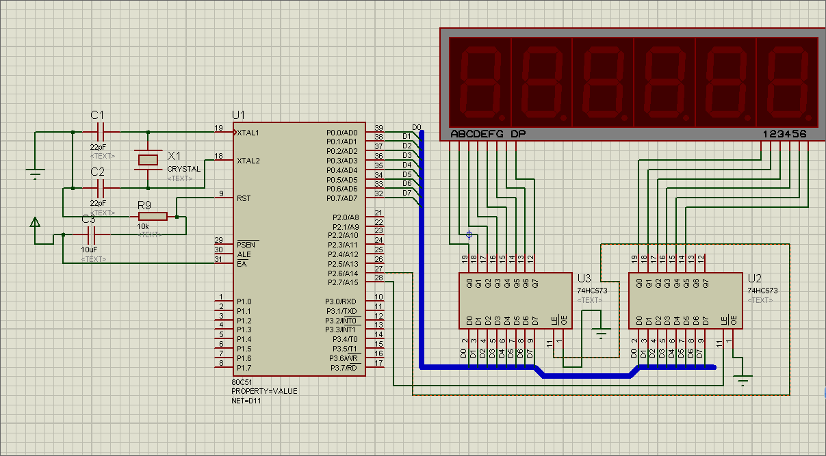Click the C2 reference label
Viewport: 826px width, 456px height.
(97, 171)
